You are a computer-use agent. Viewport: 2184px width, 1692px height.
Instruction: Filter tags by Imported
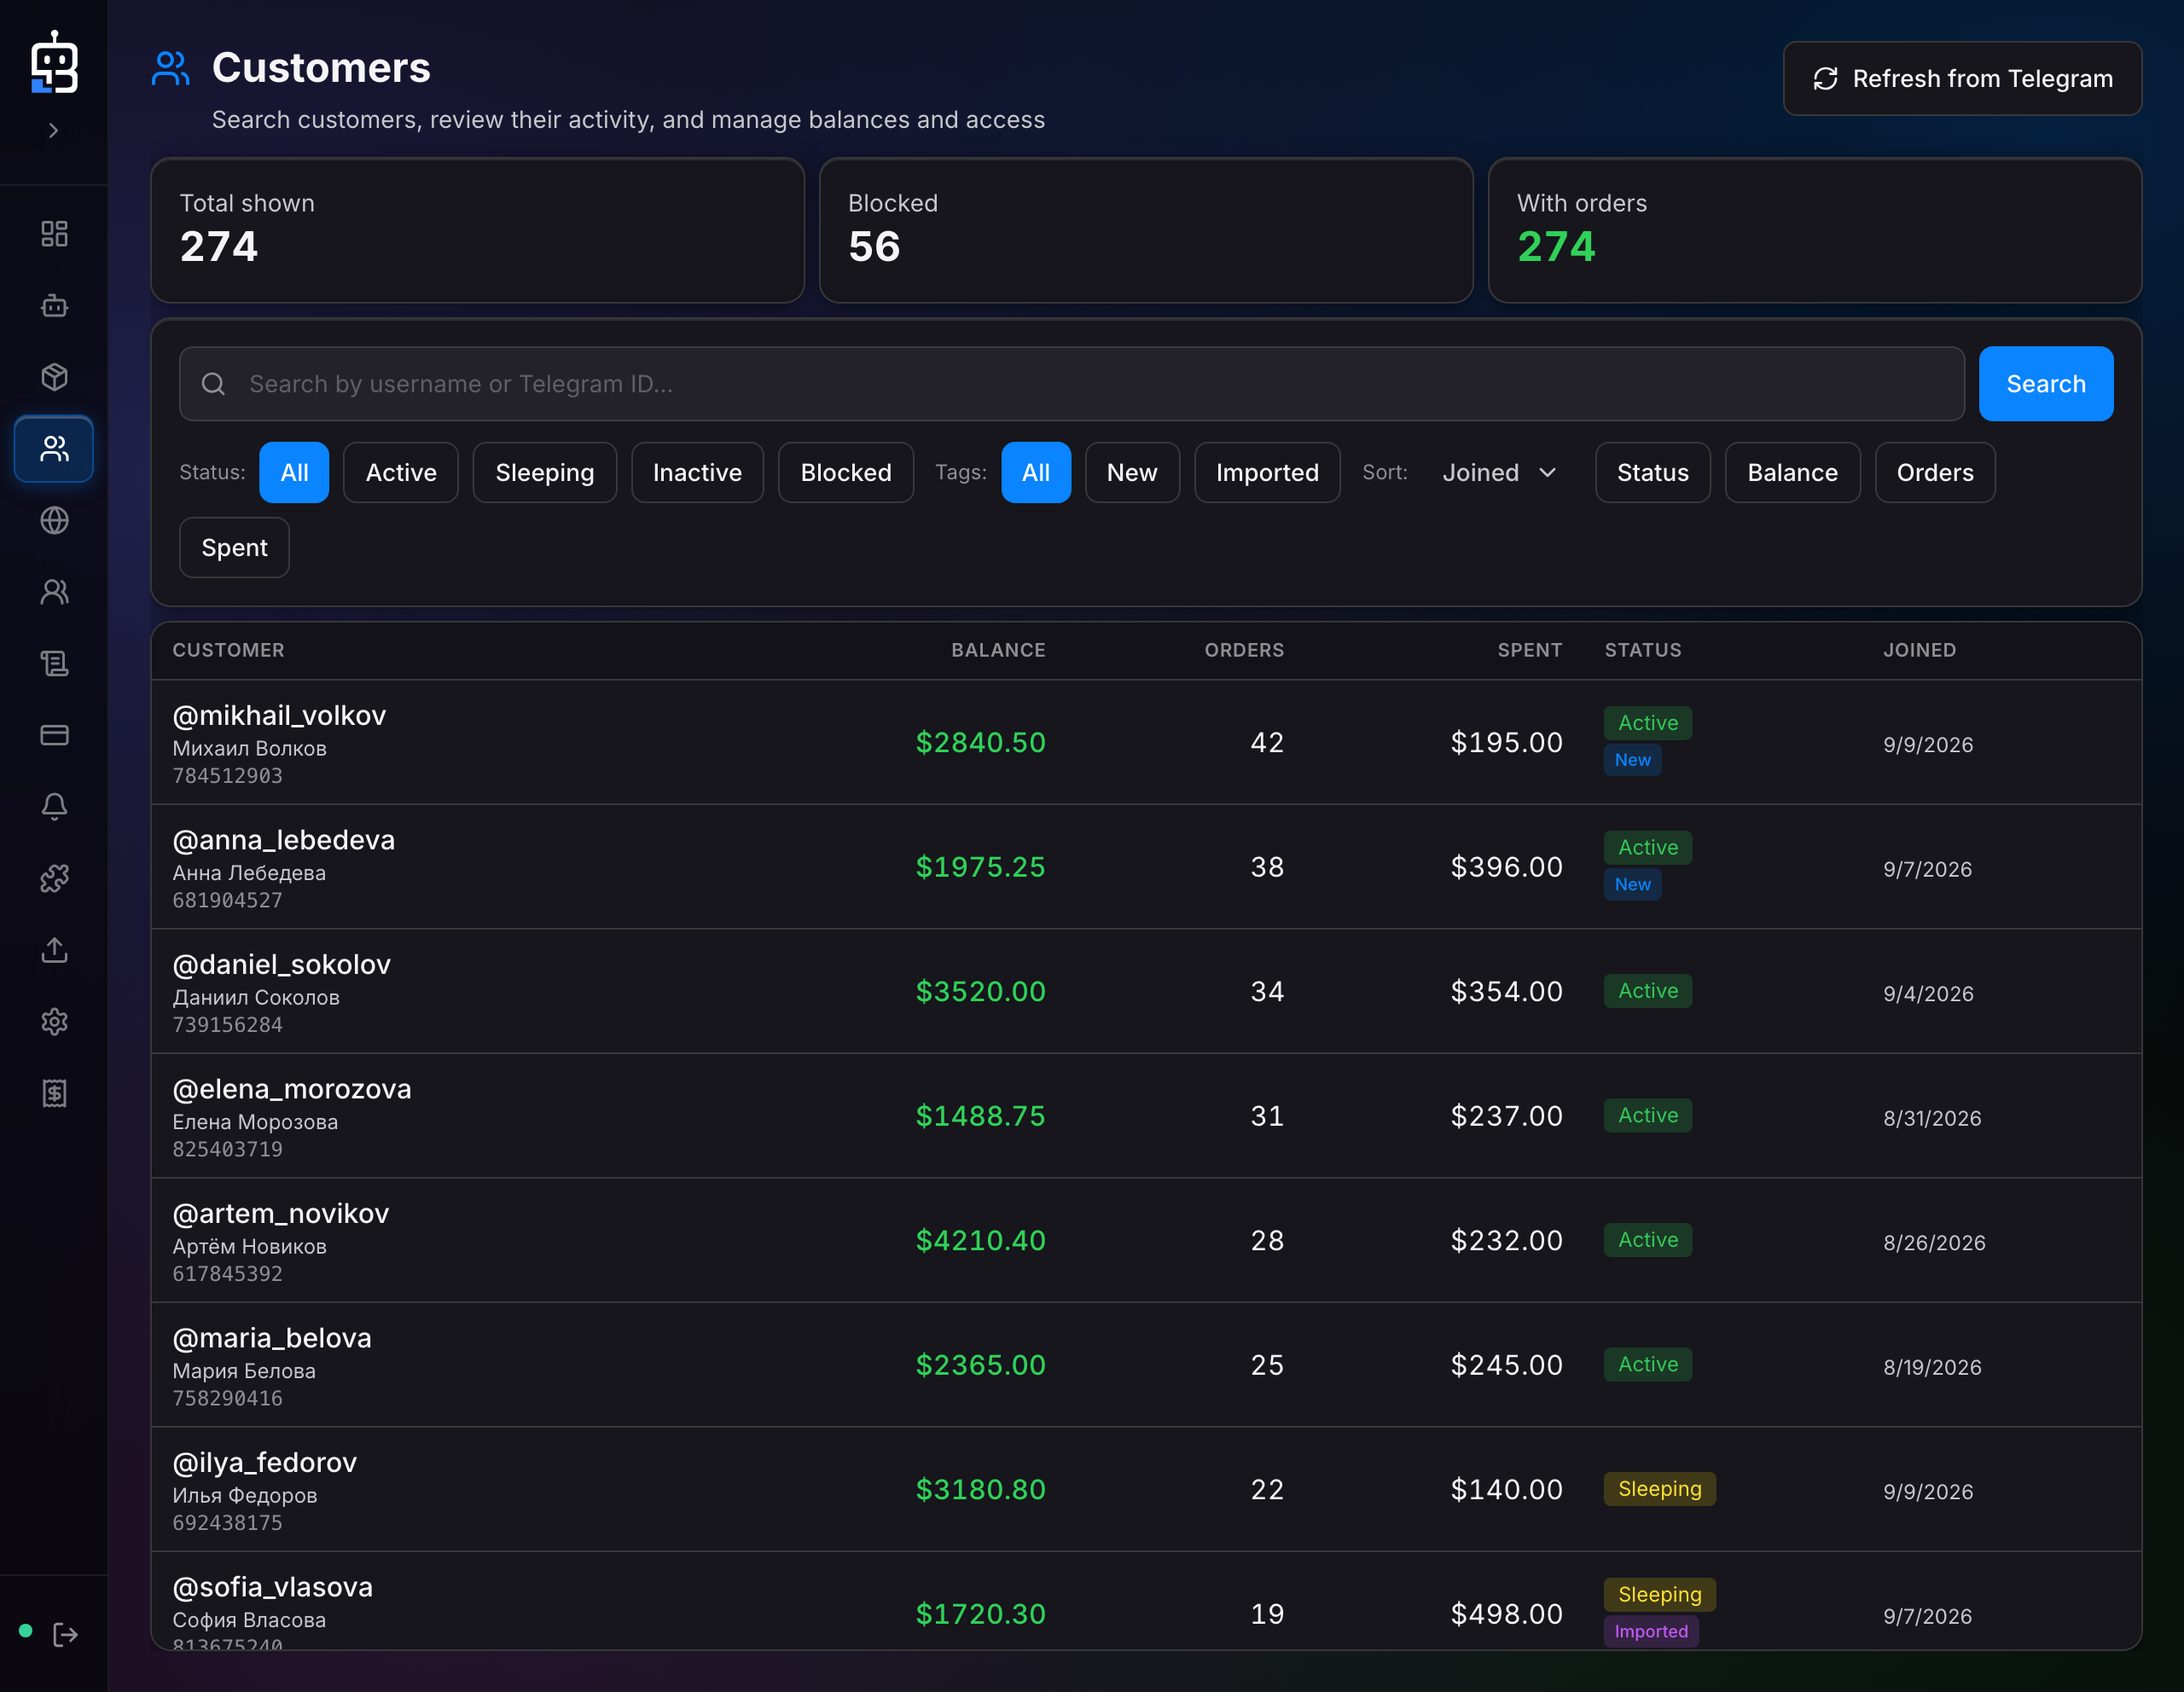coord(1267,472)
